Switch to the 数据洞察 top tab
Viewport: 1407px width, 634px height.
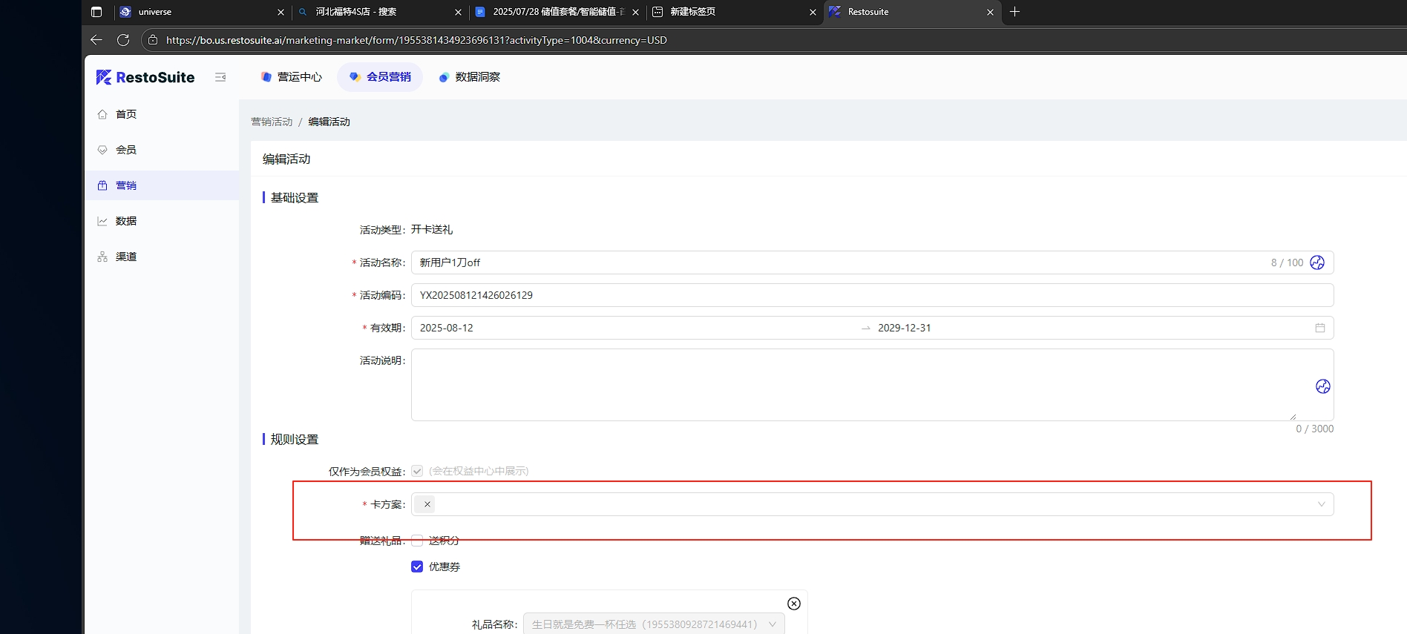[x=469, y=77]
